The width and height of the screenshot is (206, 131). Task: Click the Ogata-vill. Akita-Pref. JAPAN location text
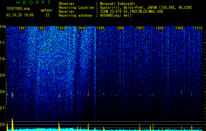click(128, 8)
